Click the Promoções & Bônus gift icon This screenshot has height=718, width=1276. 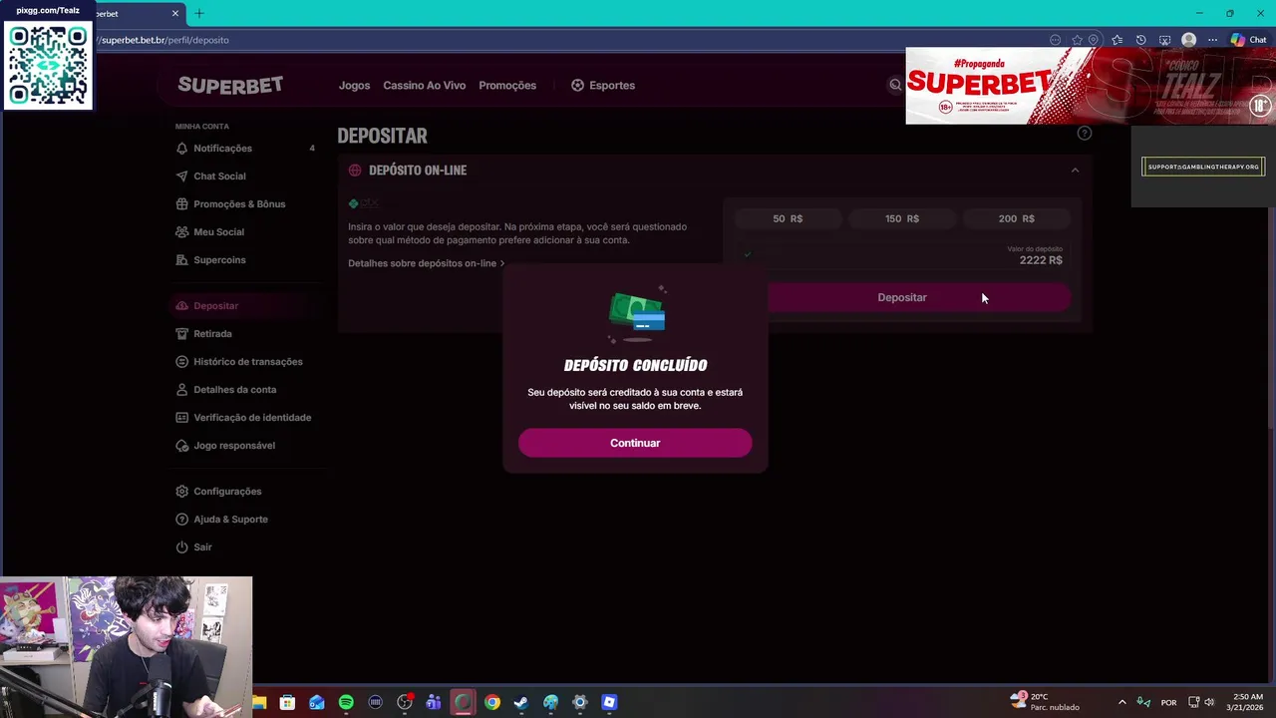[x=181, y=203]
